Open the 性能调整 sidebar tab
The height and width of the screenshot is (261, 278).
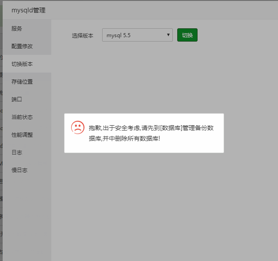pyautogui.click(x=27, y=134)
